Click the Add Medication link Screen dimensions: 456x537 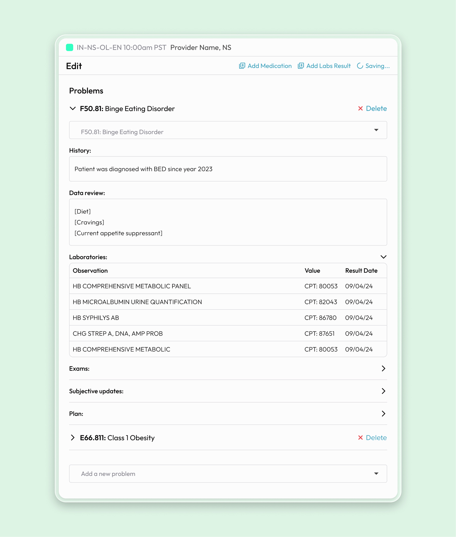269,66
